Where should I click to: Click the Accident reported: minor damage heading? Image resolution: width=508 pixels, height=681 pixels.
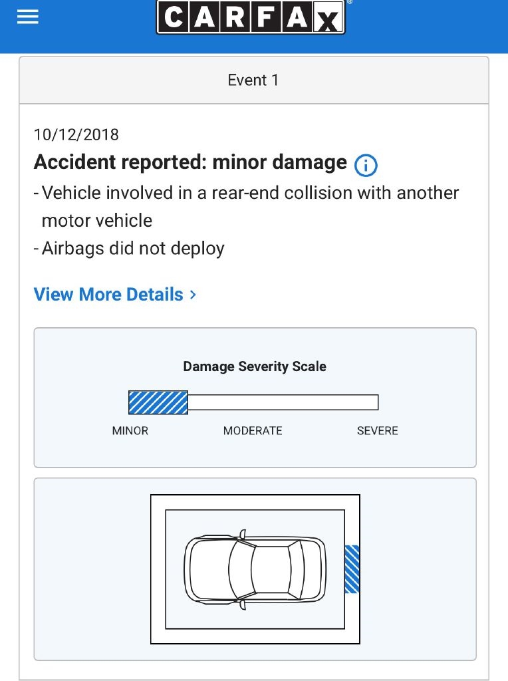(x=190, y=163)
